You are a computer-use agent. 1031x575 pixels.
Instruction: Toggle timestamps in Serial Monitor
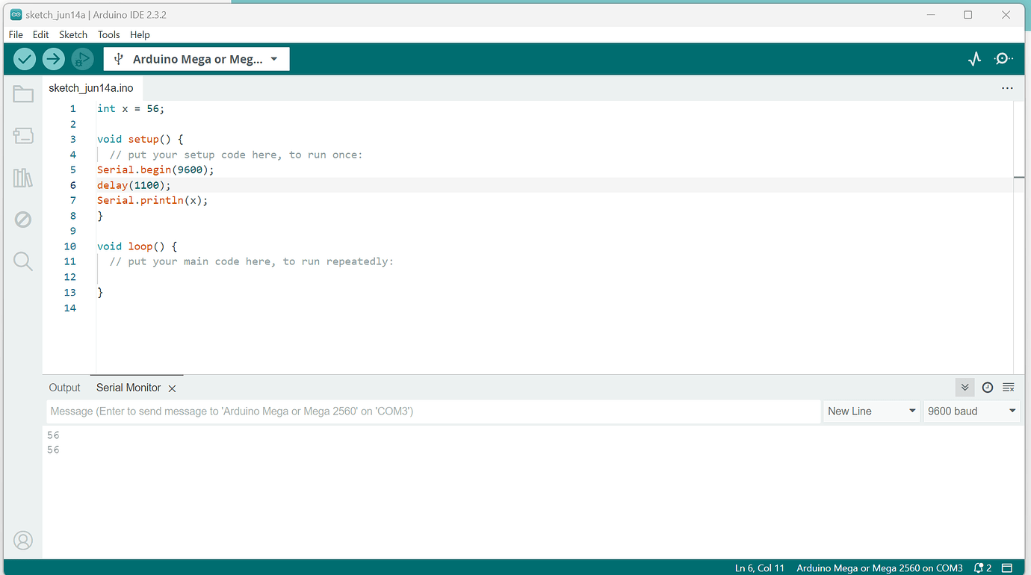pos(987,388)
